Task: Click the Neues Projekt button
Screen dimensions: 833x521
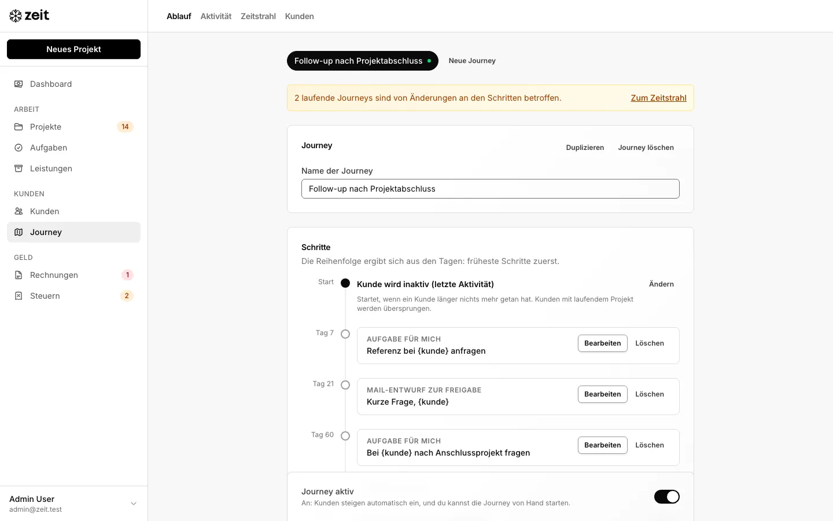Action: [73, 49]
